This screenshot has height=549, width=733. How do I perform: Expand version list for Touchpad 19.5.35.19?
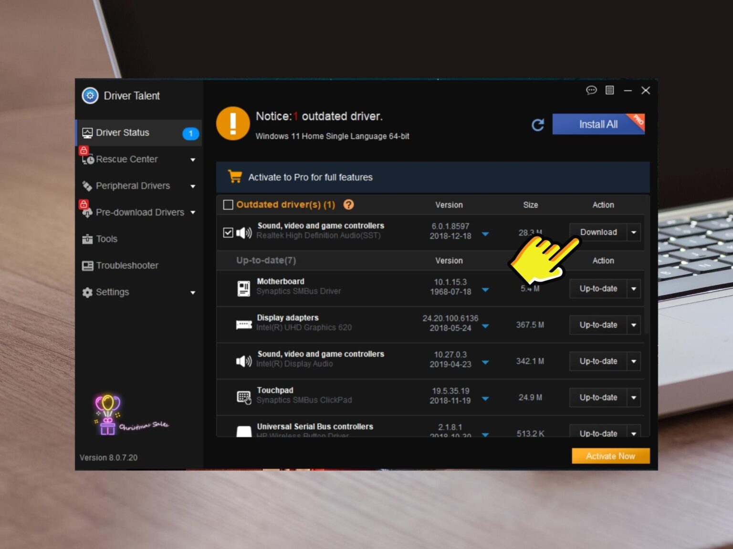click(485, 398)
